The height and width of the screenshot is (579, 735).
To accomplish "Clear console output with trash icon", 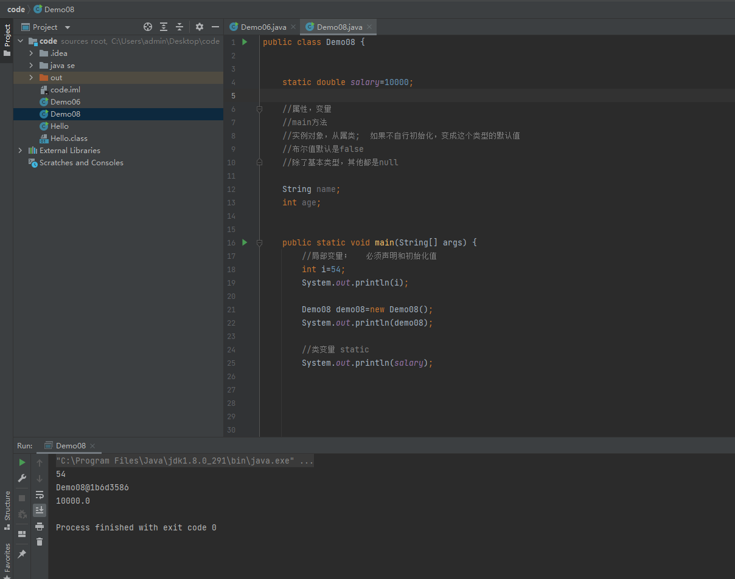I will coord(40,541).
